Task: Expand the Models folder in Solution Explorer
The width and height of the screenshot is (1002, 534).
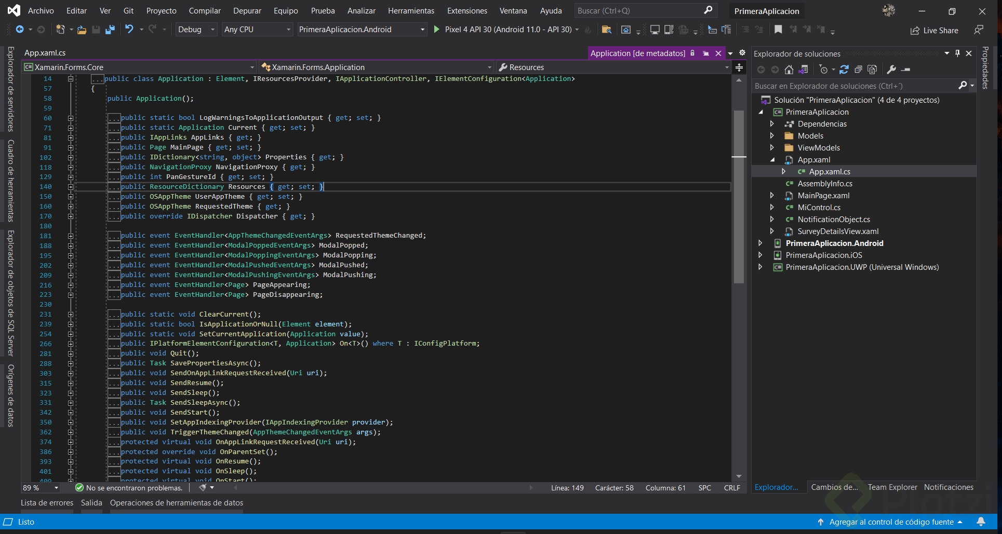Action: (x=772, y=136)
